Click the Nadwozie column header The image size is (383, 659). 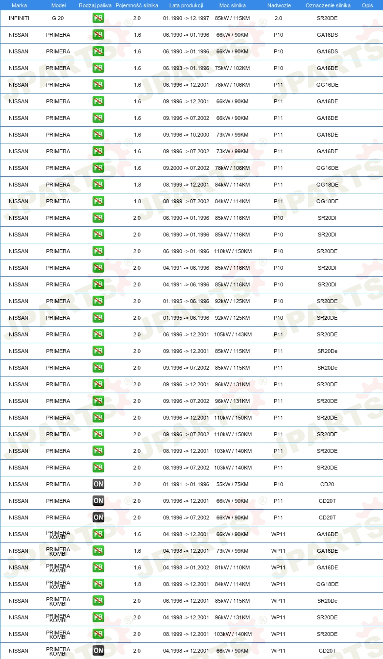279,5
